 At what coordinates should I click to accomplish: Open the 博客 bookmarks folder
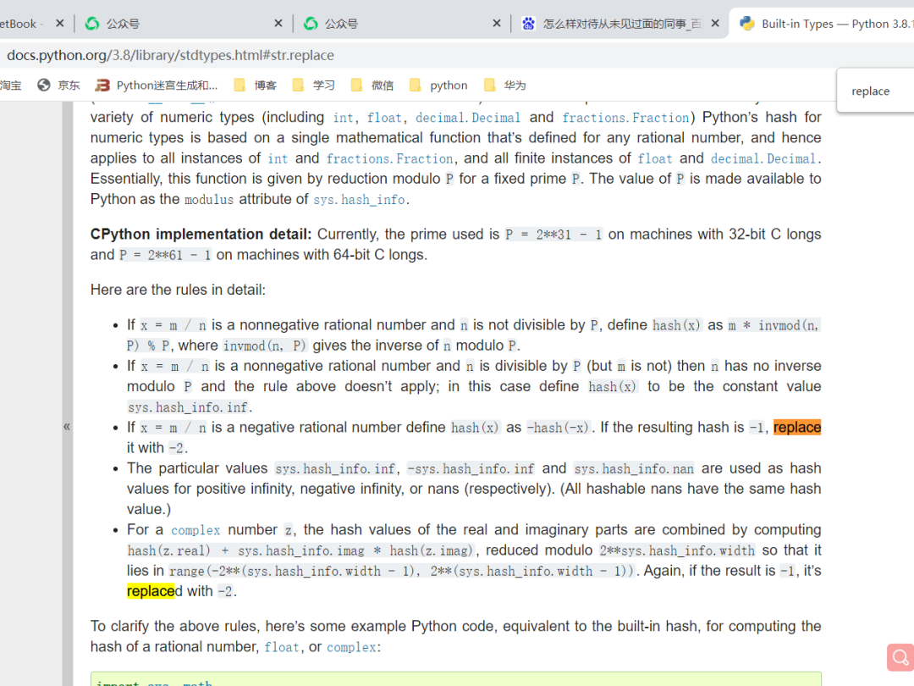click(256, 86)
